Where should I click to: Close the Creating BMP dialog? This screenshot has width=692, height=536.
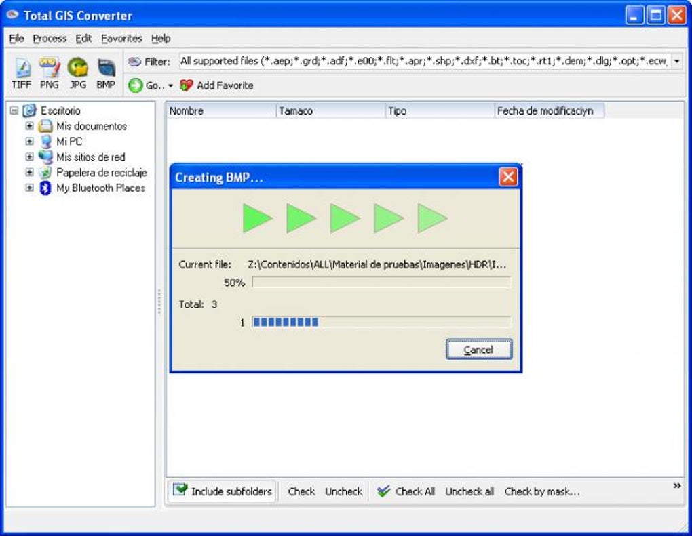[x=508, y=177]
